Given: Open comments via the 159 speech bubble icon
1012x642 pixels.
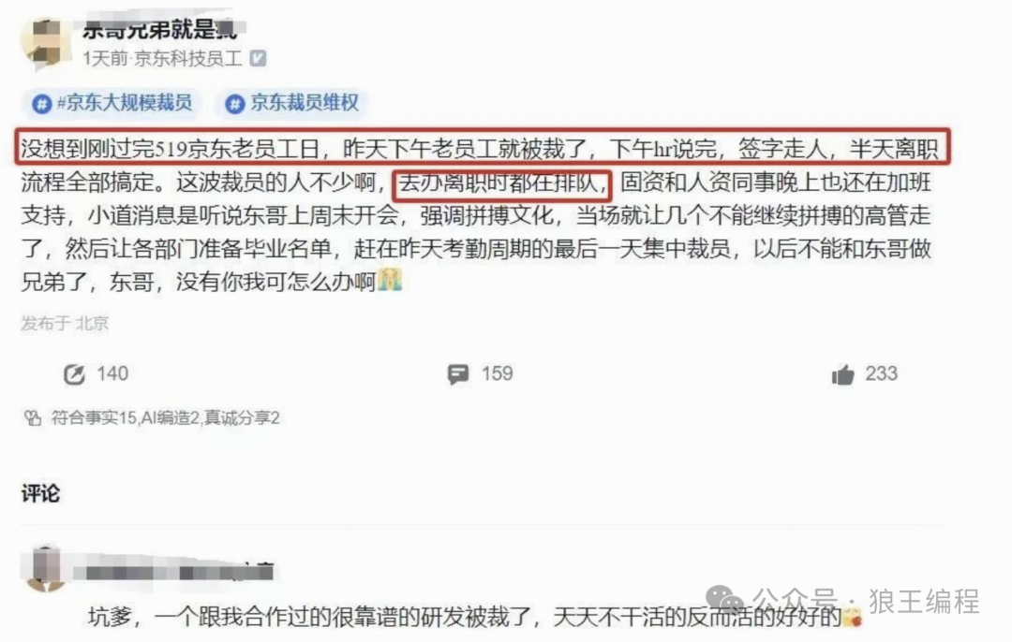Looking at the screenshot, I should (x=458, y=373).
